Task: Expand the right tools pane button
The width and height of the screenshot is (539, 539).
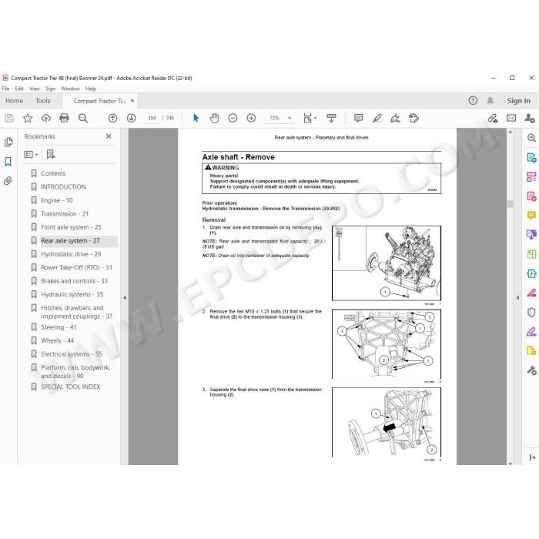Action: [533, 457]
